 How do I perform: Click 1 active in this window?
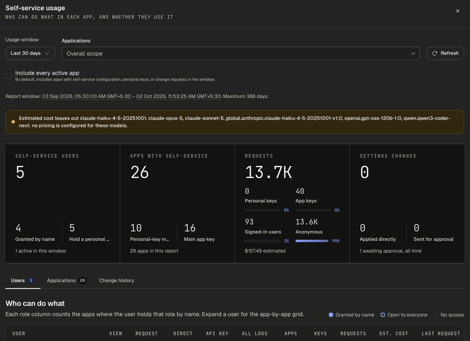tap(41, 251)
